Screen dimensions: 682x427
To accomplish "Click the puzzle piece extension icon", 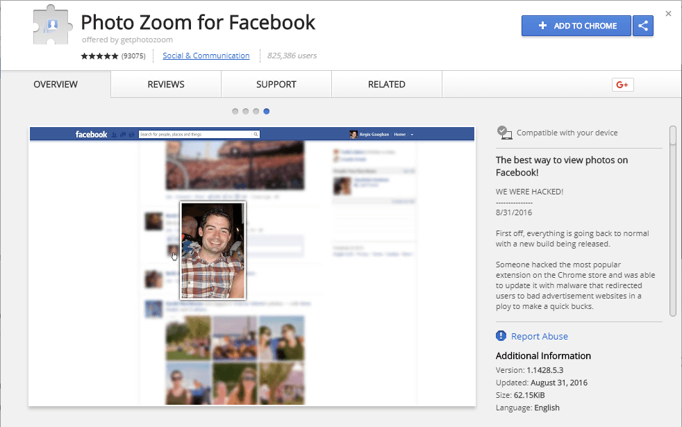I will pos(52,25).
